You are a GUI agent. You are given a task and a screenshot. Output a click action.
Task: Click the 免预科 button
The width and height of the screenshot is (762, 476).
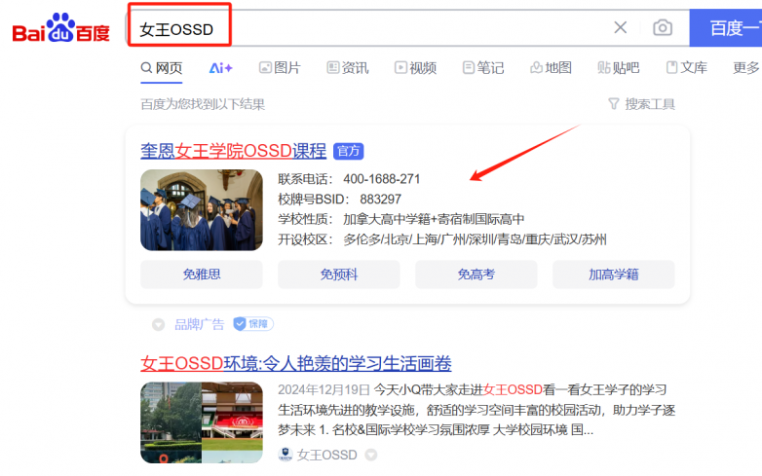point(339,275)
